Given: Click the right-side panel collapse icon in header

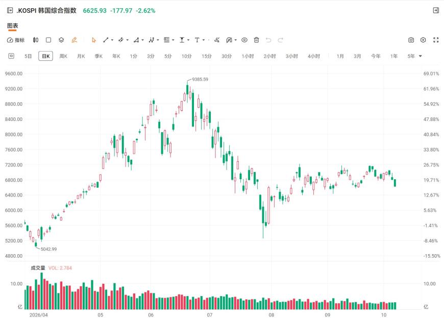Looking at the screenshot, I should coord(436,11).
